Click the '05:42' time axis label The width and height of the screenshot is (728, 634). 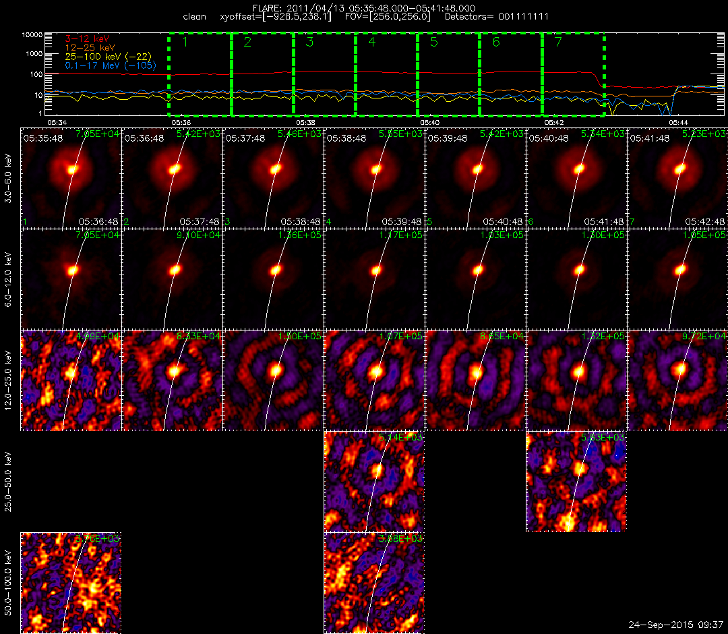click(554, 123)
